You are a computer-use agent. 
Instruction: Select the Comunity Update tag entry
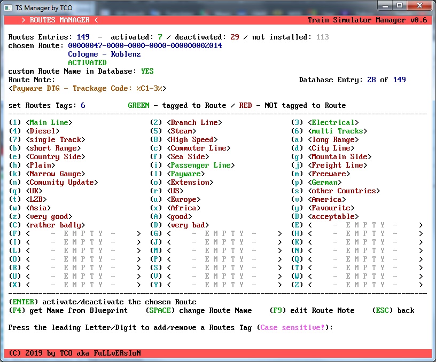click(x=53, y=183)
